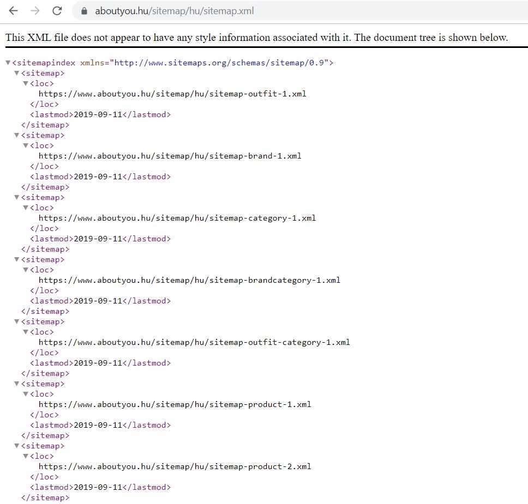Collapse loc node of sitemap-product-1.xml
The width and height of the screenshot is (528, 504).
click(26, 394)
